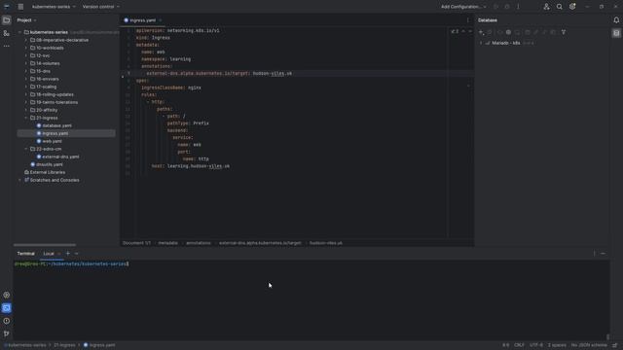Open terminal tab options dropdown arrow
Viewport: 623px width, 350px height.
pyautogui.click(x=76, y=253)
